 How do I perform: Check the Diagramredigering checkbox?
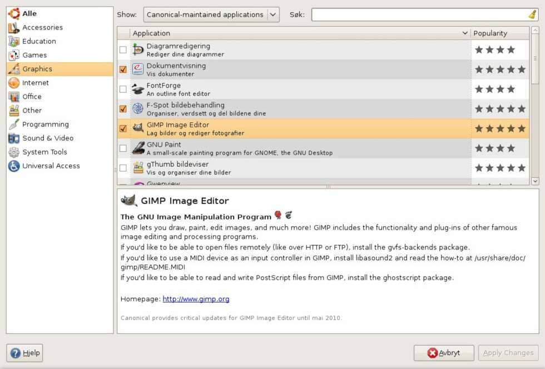tap(123, 49)
